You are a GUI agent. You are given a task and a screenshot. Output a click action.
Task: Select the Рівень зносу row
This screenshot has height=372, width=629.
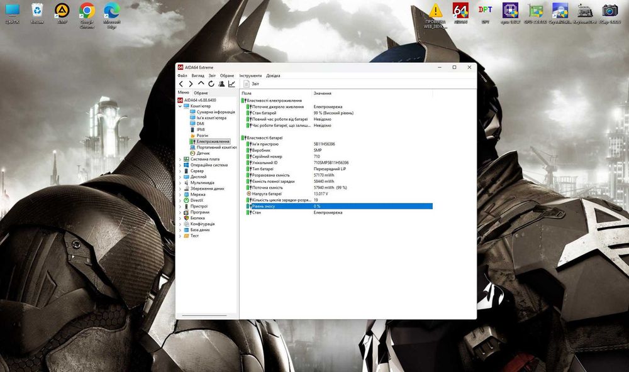click(340, 206)
